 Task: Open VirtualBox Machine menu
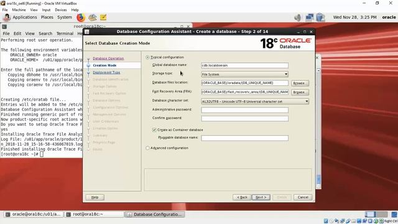(19, 10)
